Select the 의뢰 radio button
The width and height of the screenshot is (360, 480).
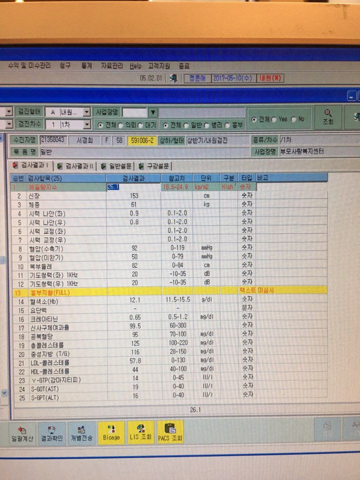tap(120, 125)
